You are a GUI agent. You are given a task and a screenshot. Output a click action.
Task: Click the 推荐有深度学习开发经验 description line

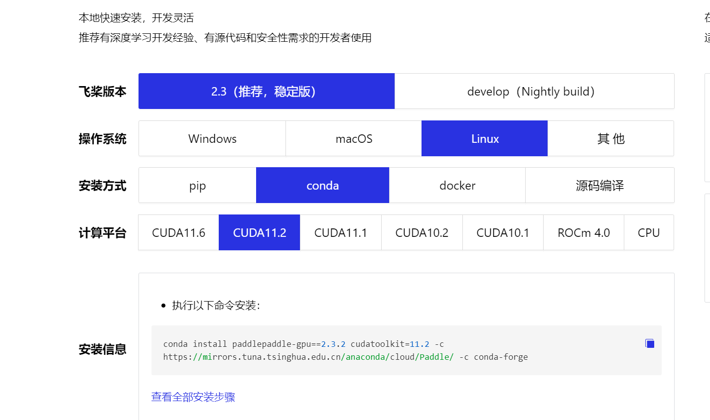click(225, 38)
